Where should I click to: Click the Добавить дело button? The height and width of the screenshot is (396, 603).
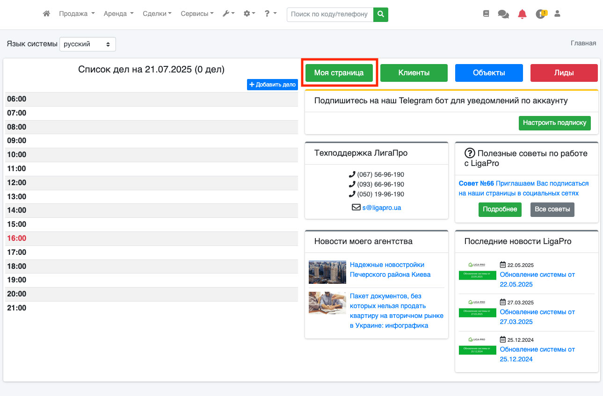(272, 85)
